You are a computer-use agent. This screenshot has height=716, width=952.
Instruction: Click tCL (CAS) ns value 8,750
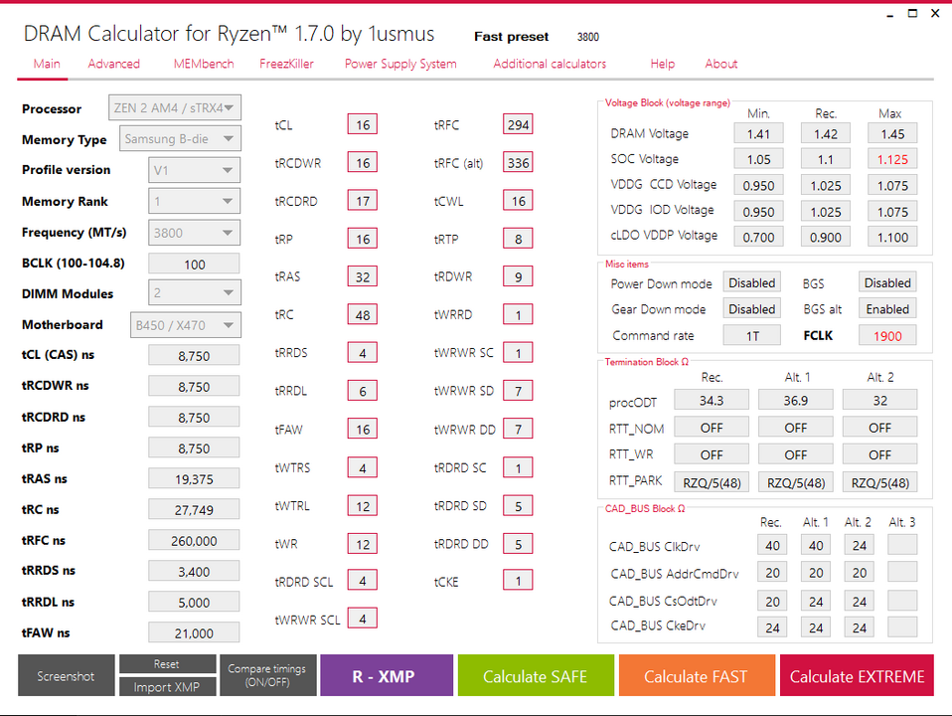coord(195,356)
